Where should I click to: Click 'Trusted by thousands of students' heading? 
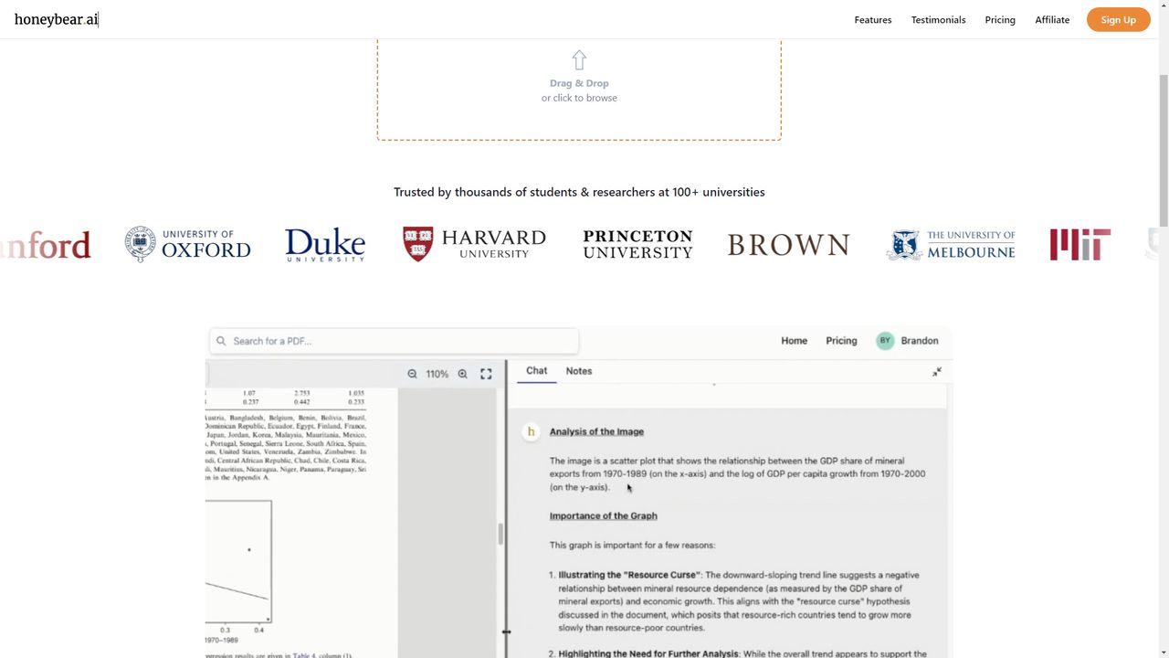coord(579,192)
